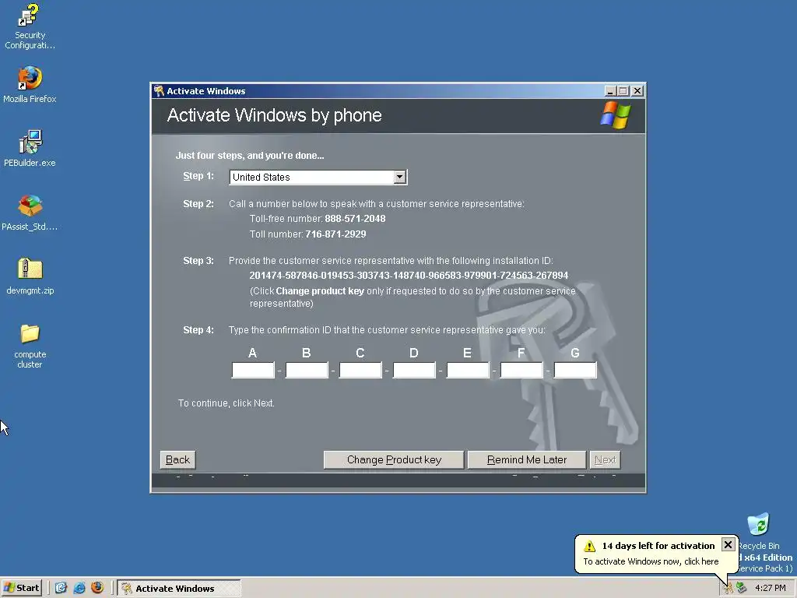Click the grayed-out Next button
This screenshot has width=797, height=598.
pyautogui.click(x=605, y=459)
